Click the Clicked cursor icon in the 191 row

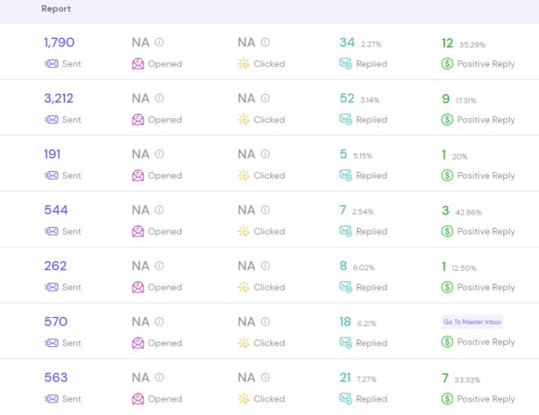click(x=243, y=176)
